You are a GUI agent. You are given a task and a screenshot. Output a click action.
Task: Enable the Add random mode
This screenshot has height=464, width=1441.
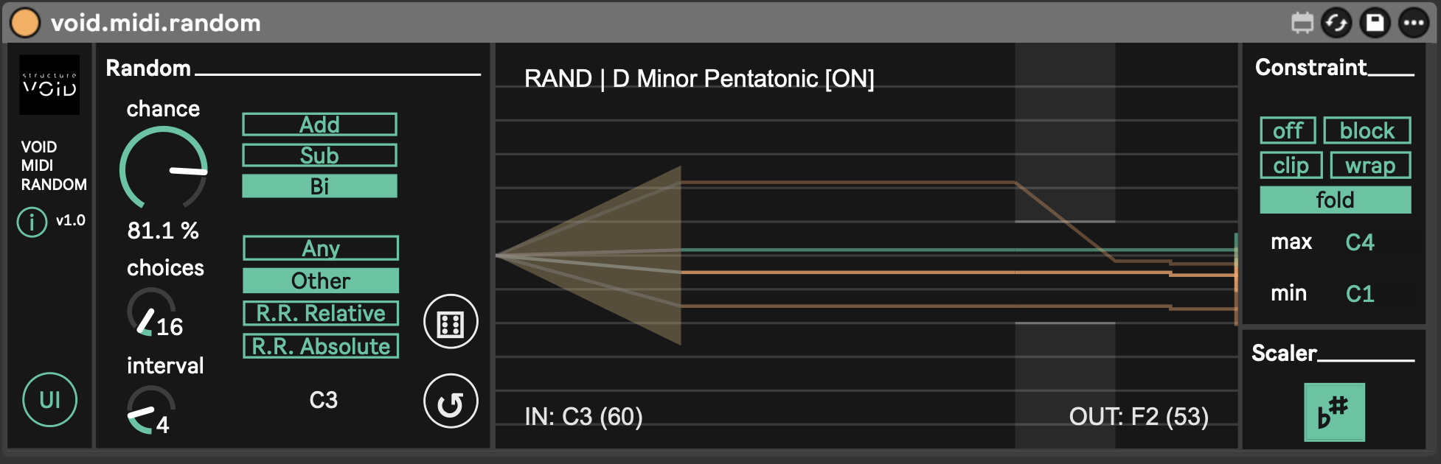319,124
